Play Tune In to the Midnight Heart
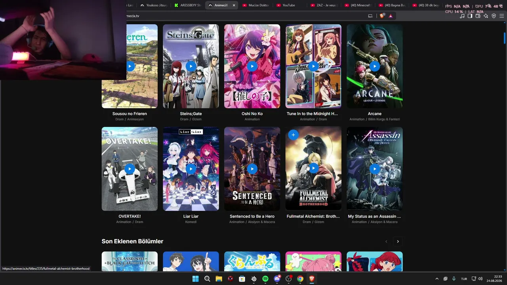The width and height of the screenshot is (507, 285). coord(313,66)
